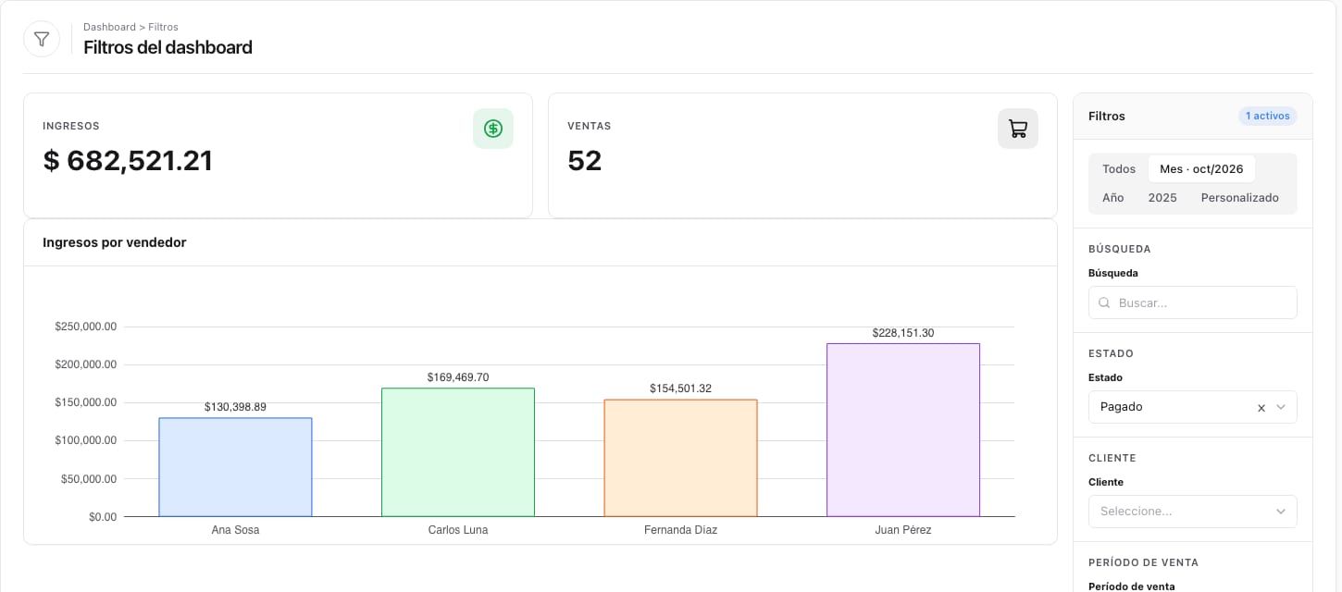Click the Filtros del dashboard title
Screen dimensions: 1342x592
point(168,47)
